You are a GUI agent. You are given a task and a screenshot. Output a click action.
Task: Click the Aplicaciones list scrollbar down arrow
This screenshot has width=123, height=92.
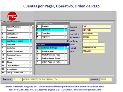pos(33,74)
